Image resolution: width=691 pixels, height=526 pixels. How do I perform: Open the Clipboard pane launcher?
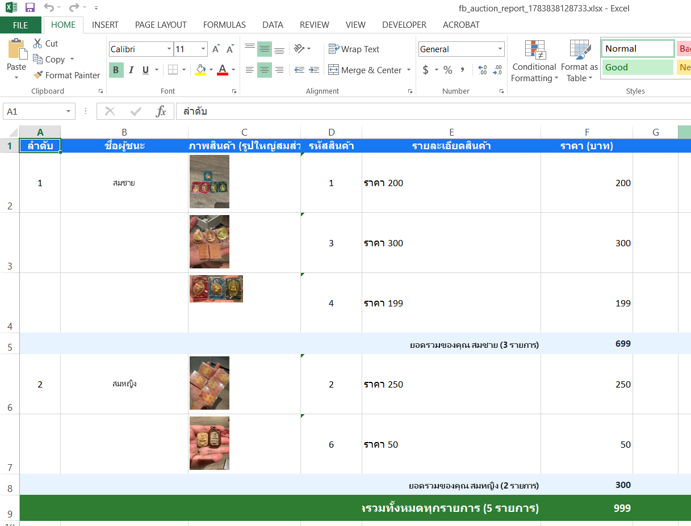tap(101, 91)
